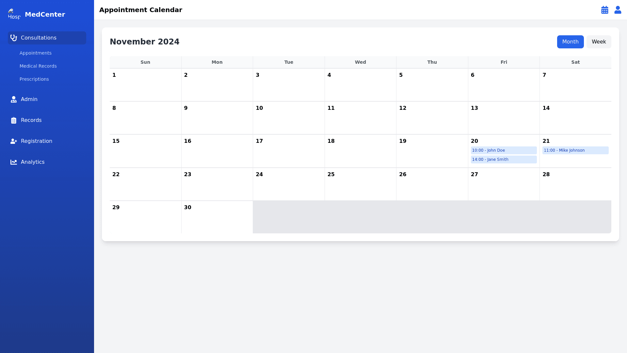Switch calendar to Month view
The height and width of the screenshot is (353, 627).
pos(570,42)
